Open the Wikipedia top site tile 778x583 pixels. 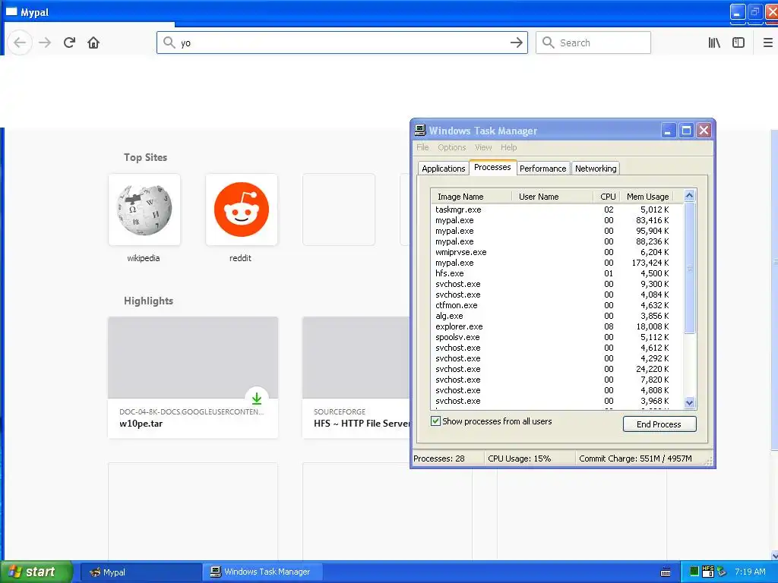[x=144, y=210]
